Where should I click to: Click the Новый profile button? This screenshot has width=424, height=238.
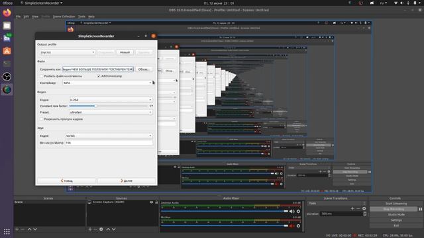(125, 52)
